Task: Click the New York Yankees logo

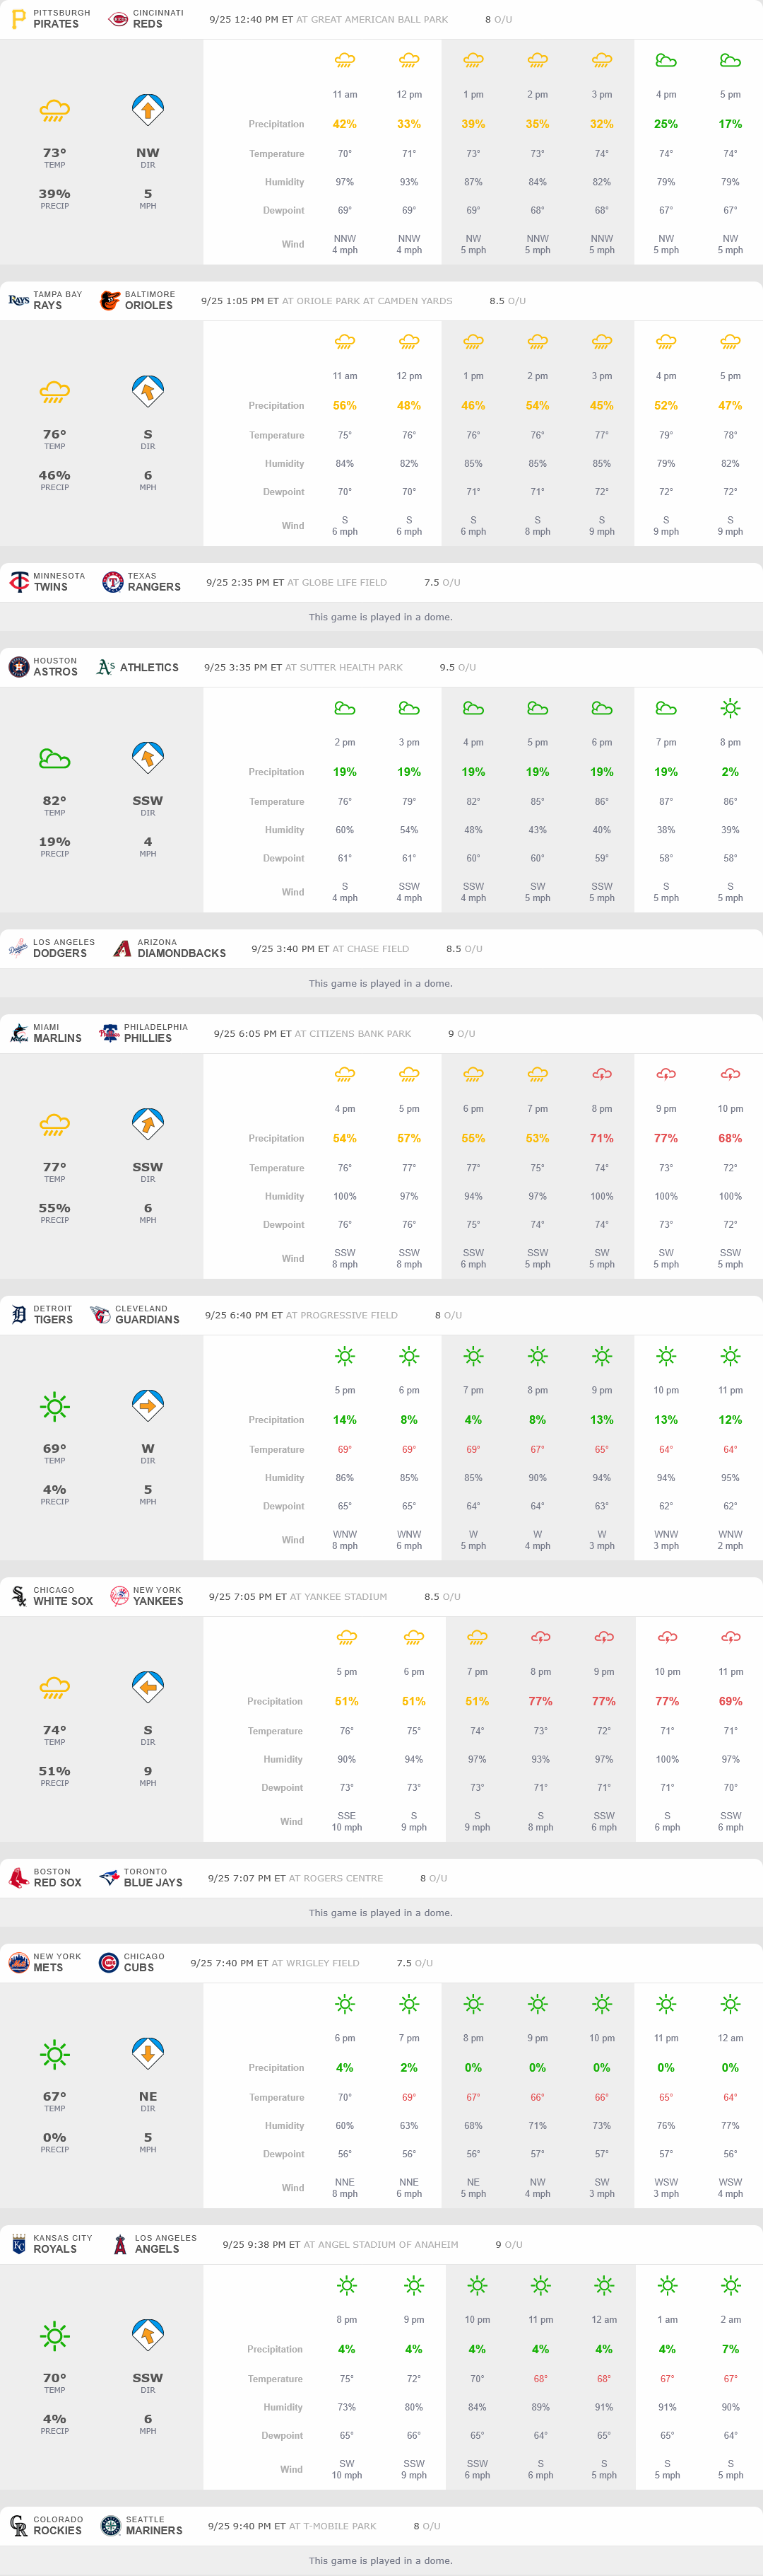Action: pyautogui.click(x=119, y=1596)
